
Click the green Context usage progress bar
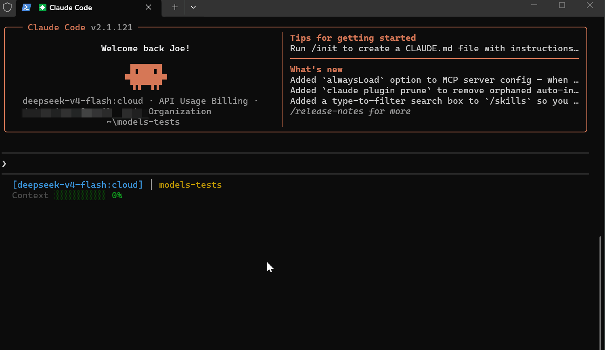coord(80,195)
